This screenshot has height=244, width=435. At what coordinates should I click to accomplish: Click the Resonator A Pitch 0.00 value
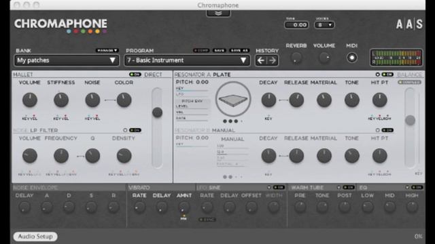pyautogui.click(x=202, y=82)
